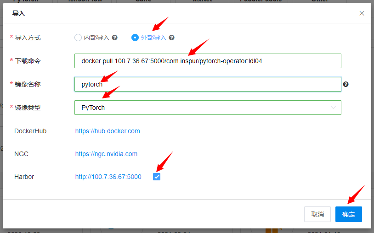Confirm import with the 确定 button
Viewport: 374px width, 233px height.
[348, 214]
